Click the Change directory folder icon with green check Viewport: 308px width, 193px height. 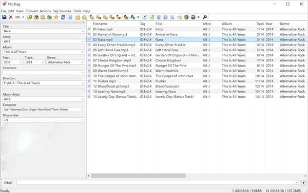pyautogui.click(x=29, y=17)
